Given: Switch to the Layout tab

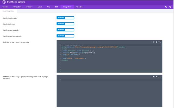Looking at the screenshot, I should tap(39, 7).
